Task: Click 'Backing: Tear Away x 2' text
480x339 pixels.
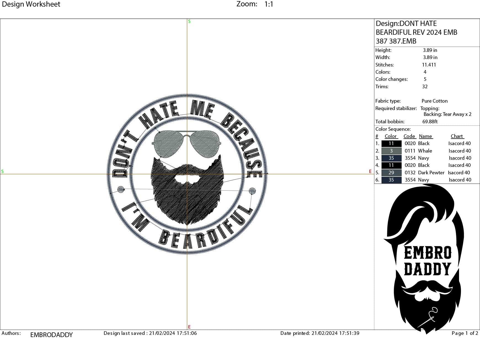Action: pos(447,114)
